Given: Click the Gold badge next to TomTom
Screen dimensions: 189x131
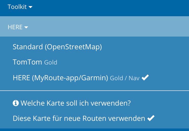Looking at the screenshot, I should tap(51, 62).
